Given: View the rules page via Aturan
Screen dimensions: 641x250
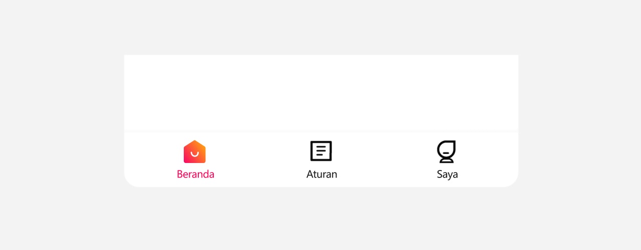Looking at the screenshot, I should [x=322, y=160].
